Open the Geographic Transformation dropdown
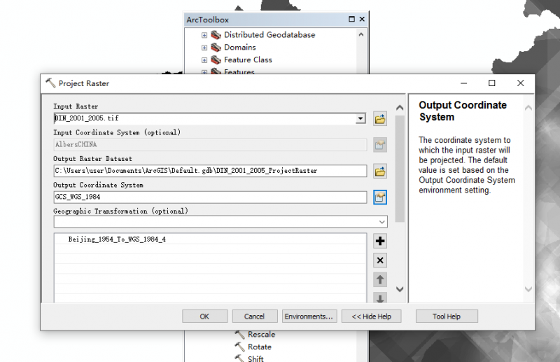 [381, 222]
